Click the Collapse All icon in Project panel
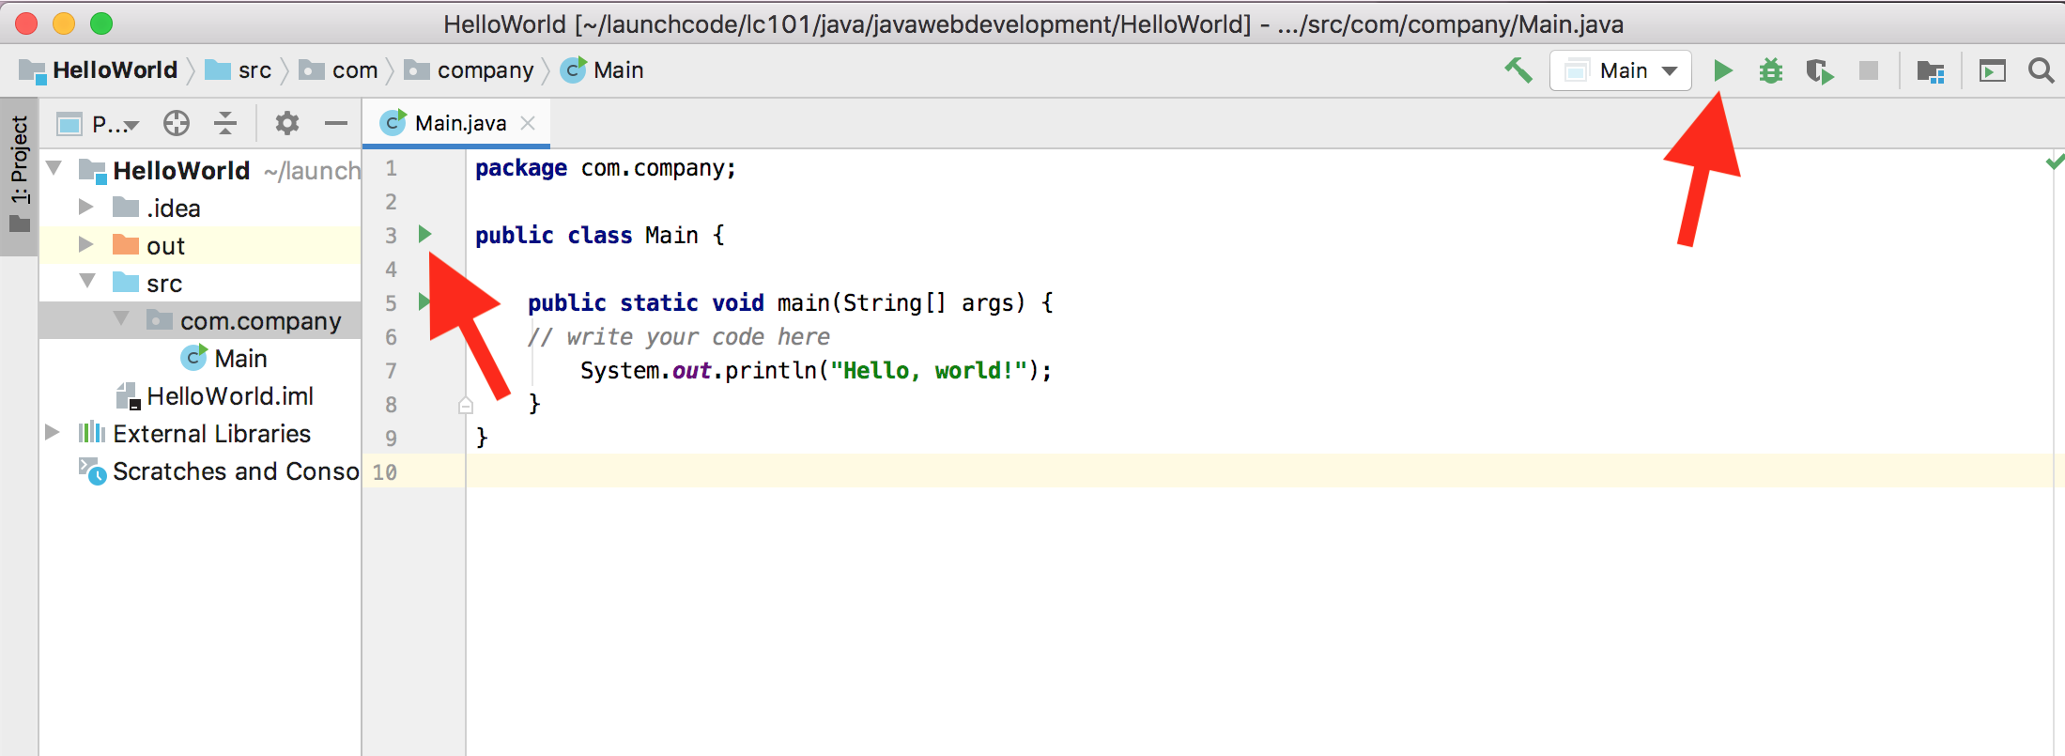 coord(225,123)
